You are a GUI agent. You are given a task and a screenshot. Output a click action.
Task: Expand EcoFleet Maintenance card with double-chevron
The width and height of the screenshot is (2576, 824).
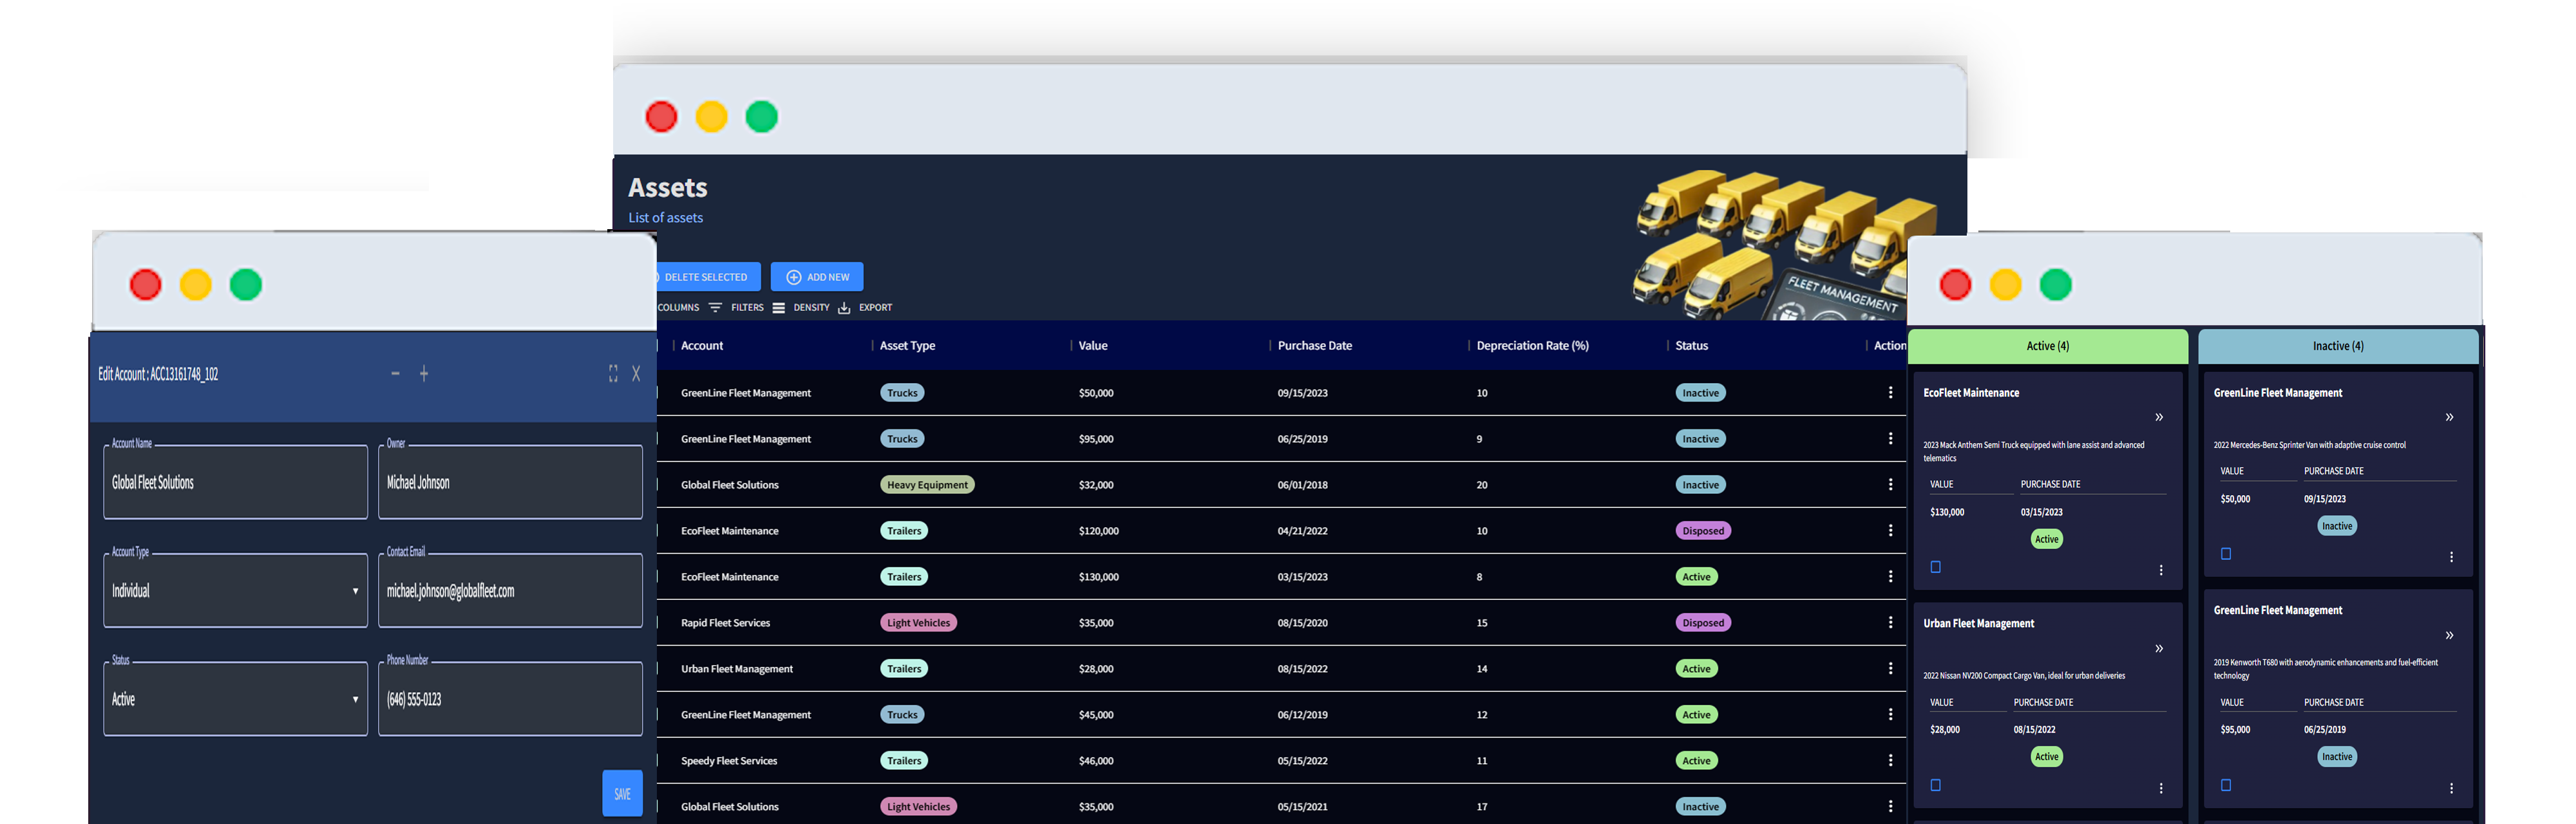(2159, 417)
